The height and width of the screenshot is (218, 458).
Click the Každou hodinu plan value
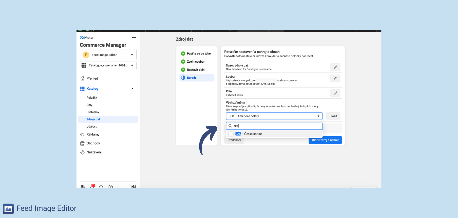pos(234,95)
